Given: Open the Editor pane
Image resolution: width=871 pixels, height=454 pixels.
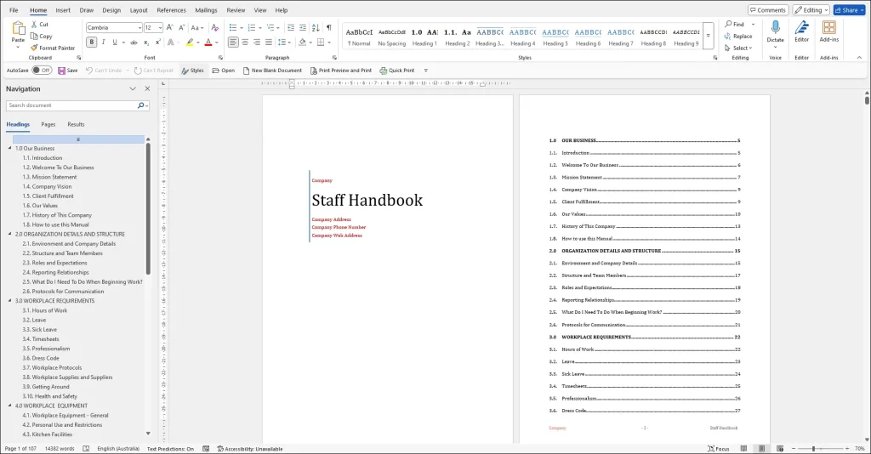Looking at the screenshot, I should 801,31.
